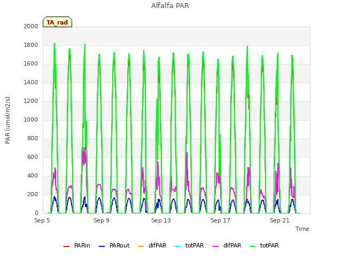Click the Sep 13 axis tick label
This screenshot has height=256, width=342.
pyautogui.click(x=161, y=220)
